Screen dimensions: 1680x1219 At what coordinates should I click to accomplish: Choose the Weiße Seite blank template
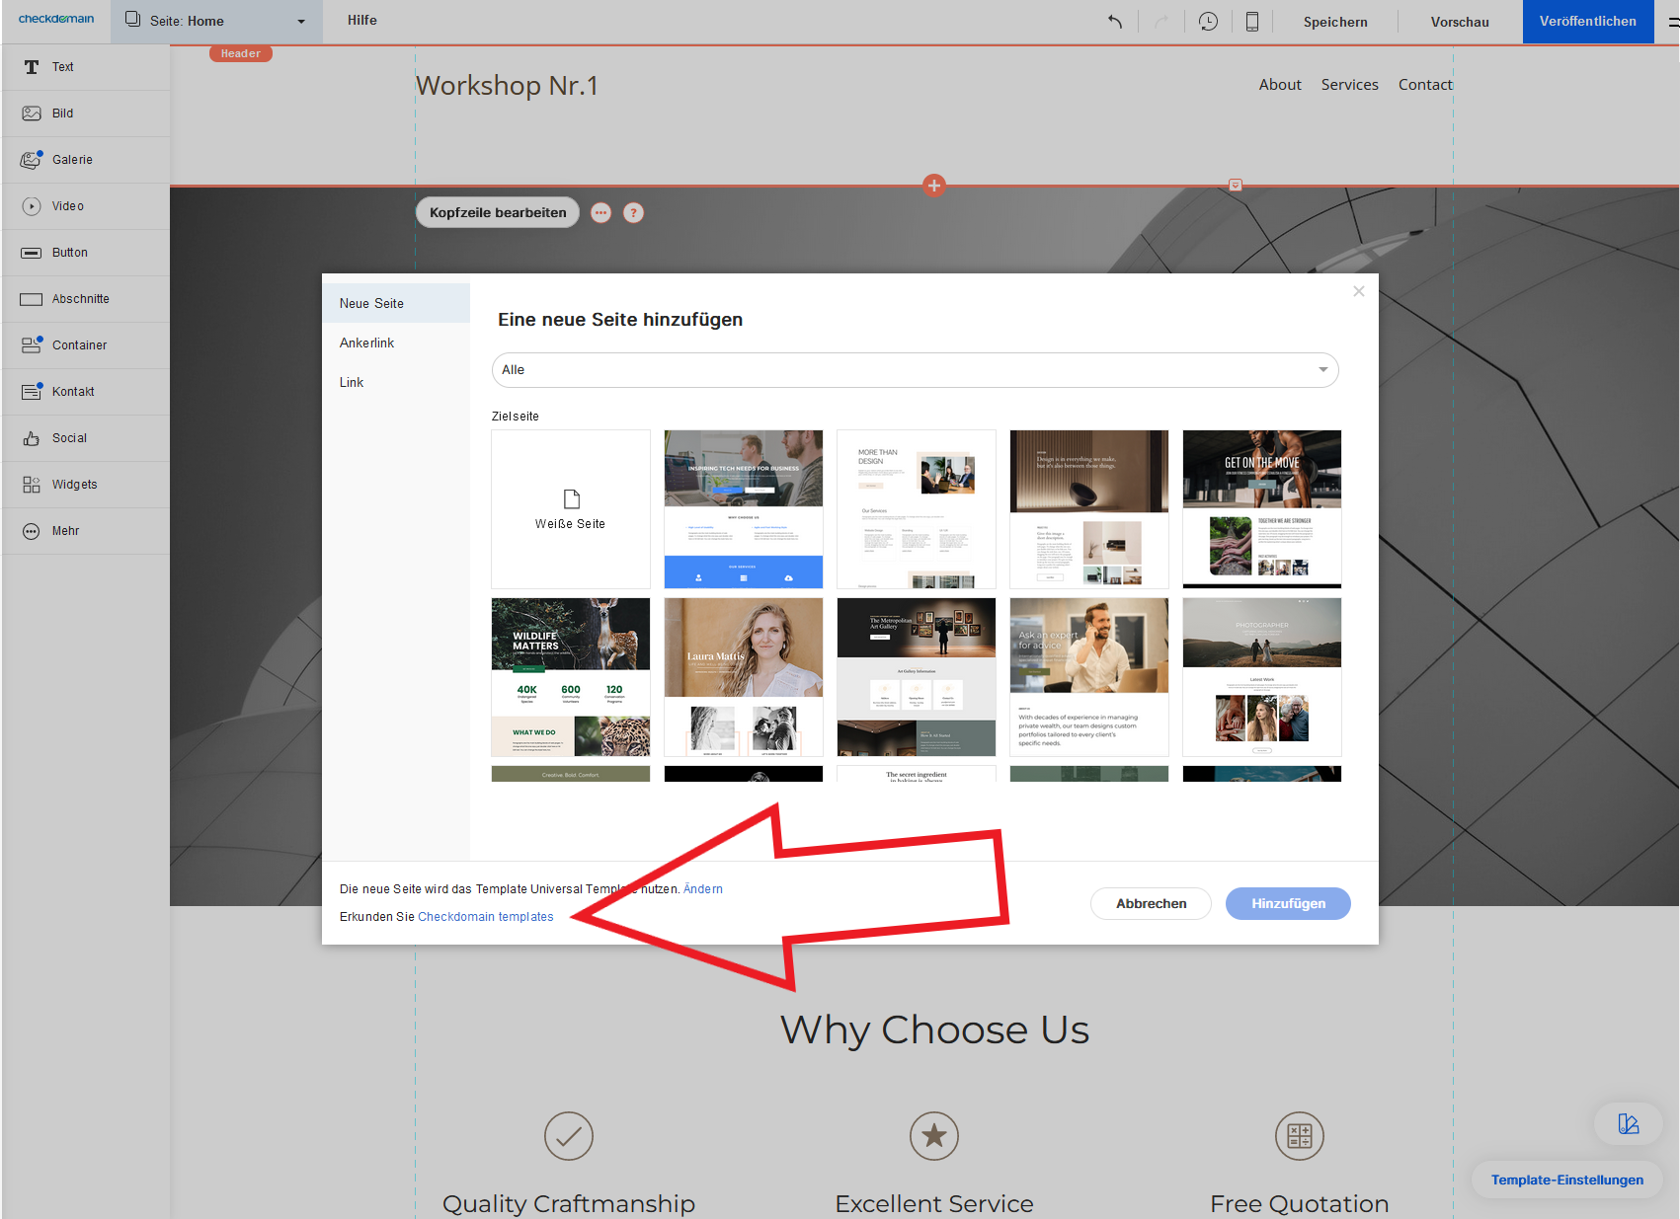pos(571,509)
